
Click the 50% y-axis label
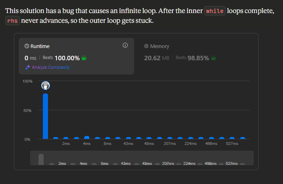point(27,110)
